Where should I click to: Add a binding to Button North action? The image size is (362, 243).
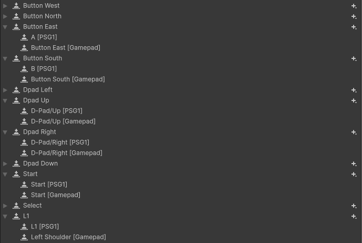point(354,16)
